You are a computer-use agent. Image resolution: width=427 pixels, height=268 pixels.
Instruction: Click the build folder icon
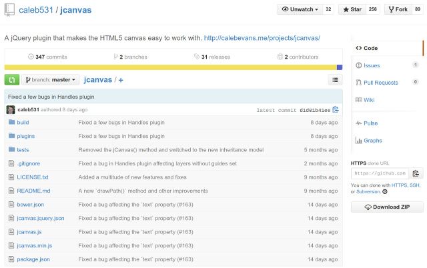point(11,122)
